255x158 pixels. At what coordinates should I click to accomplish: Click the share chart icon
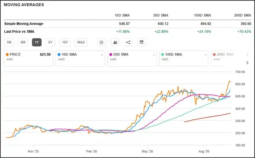point(128,42)
